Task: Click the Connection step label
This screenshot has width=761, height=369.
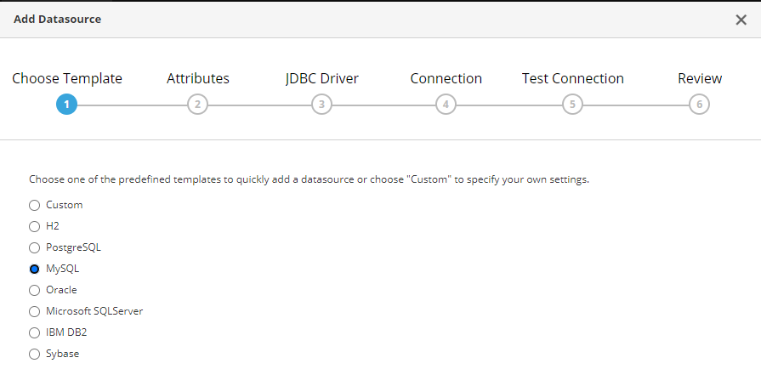Action: 446,79
